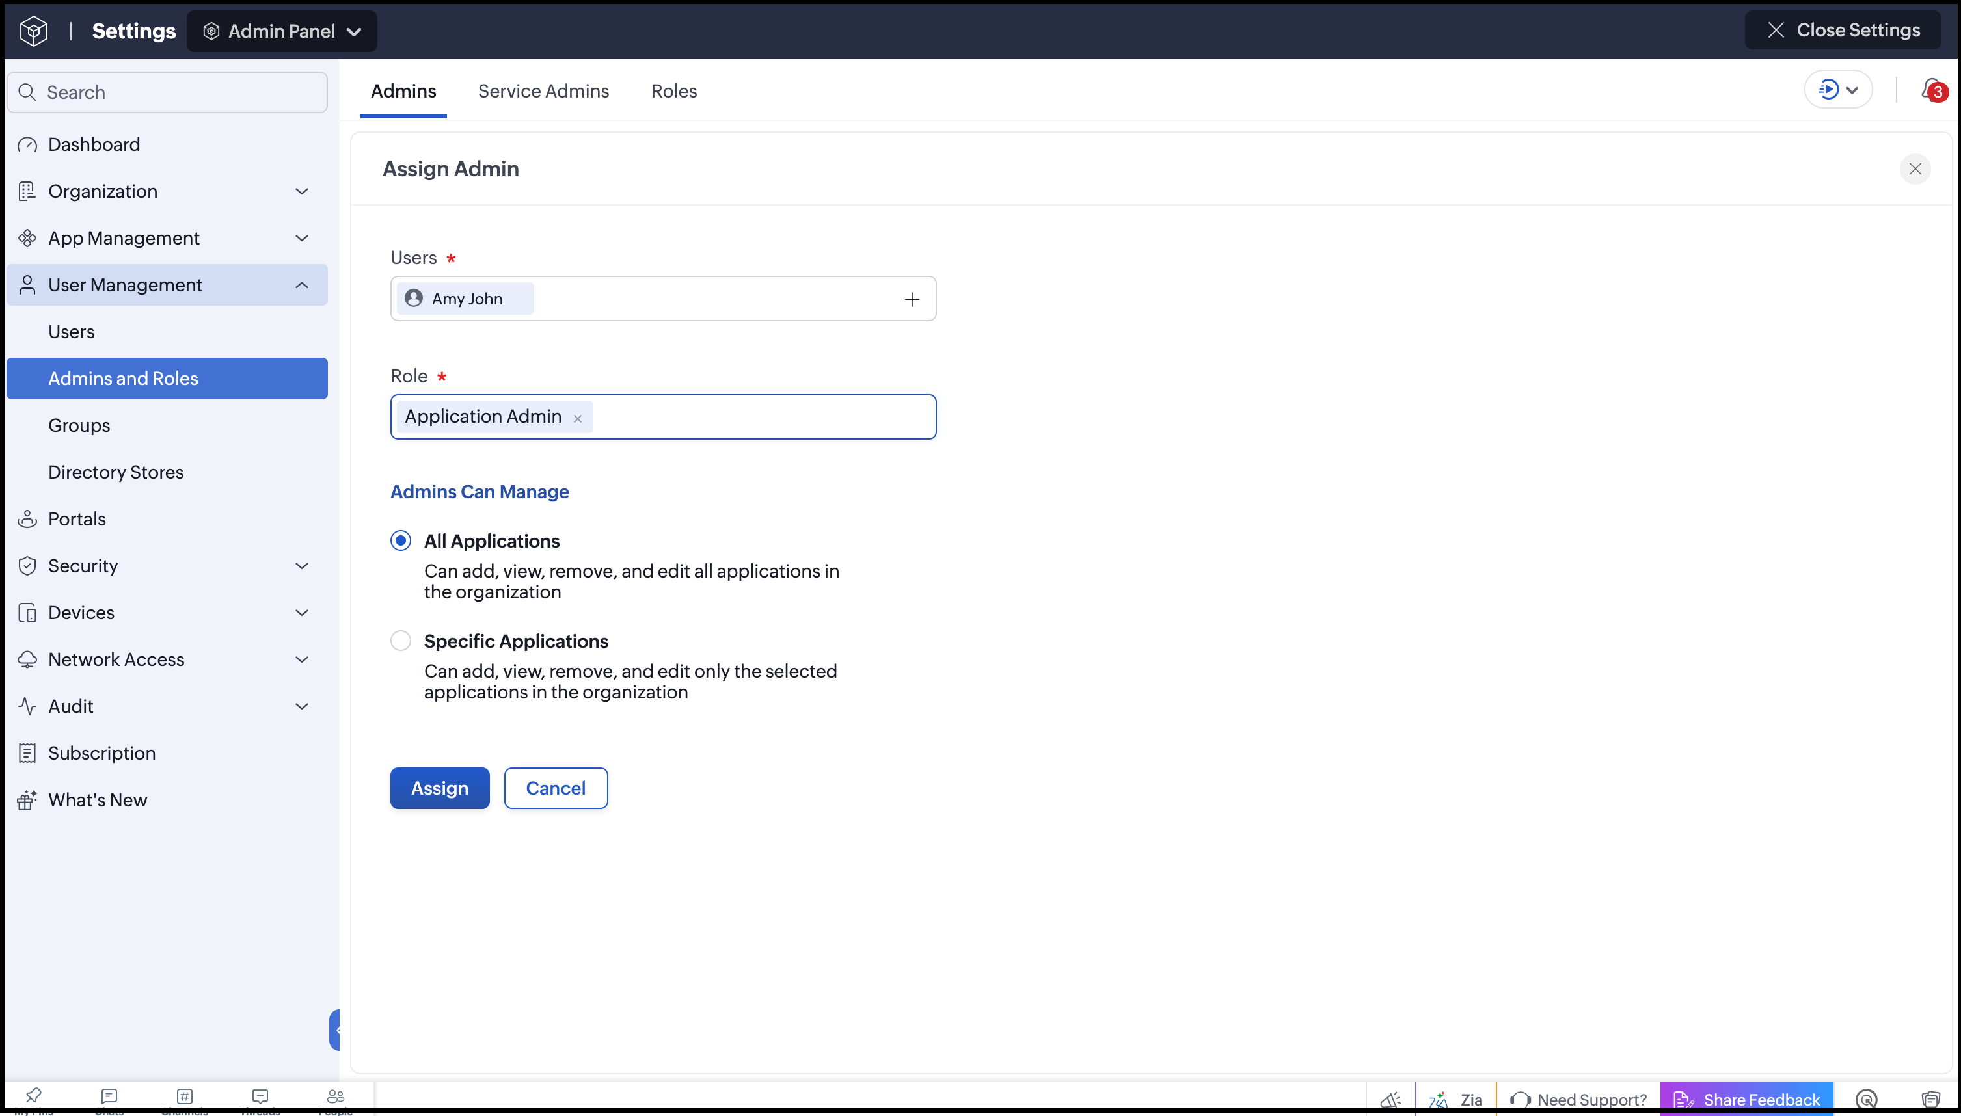Select the All Applications radio button
This screenshot has height=1116, width=1961.
point(400,540)
